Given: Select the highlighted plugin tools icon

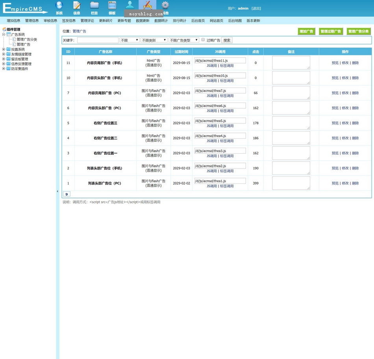Looking at the screenshot, I should tap(147, 5).
